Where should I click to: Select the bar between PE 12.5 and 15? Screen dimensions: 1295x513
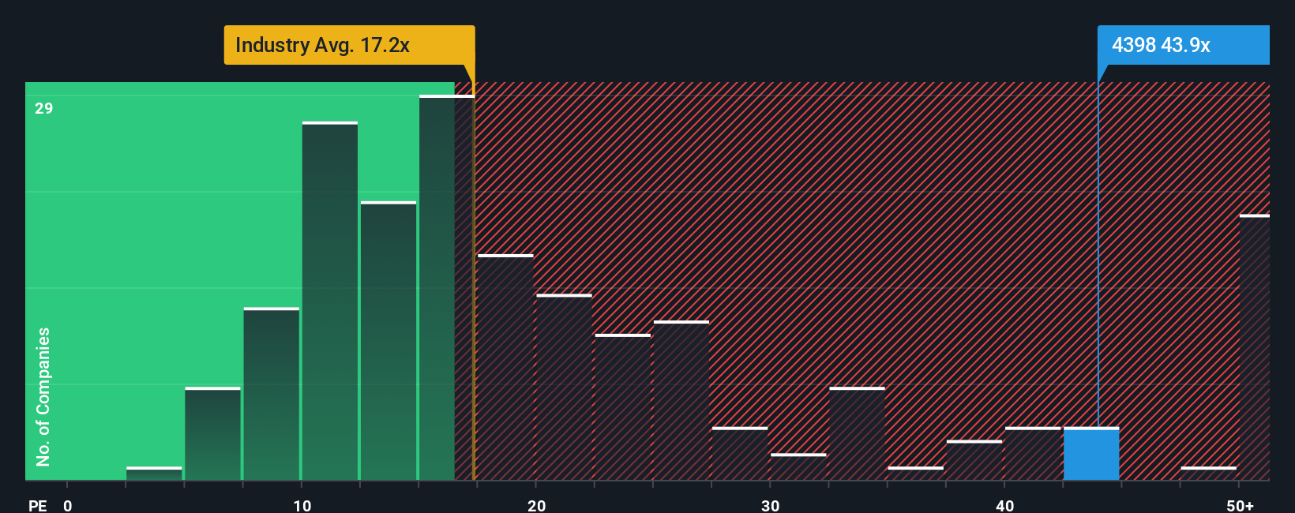(x=388, y=341)
